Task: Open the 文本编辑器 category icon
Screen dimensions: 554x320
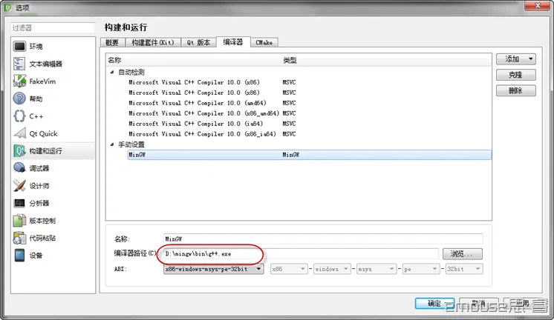Action: [19, 64]
